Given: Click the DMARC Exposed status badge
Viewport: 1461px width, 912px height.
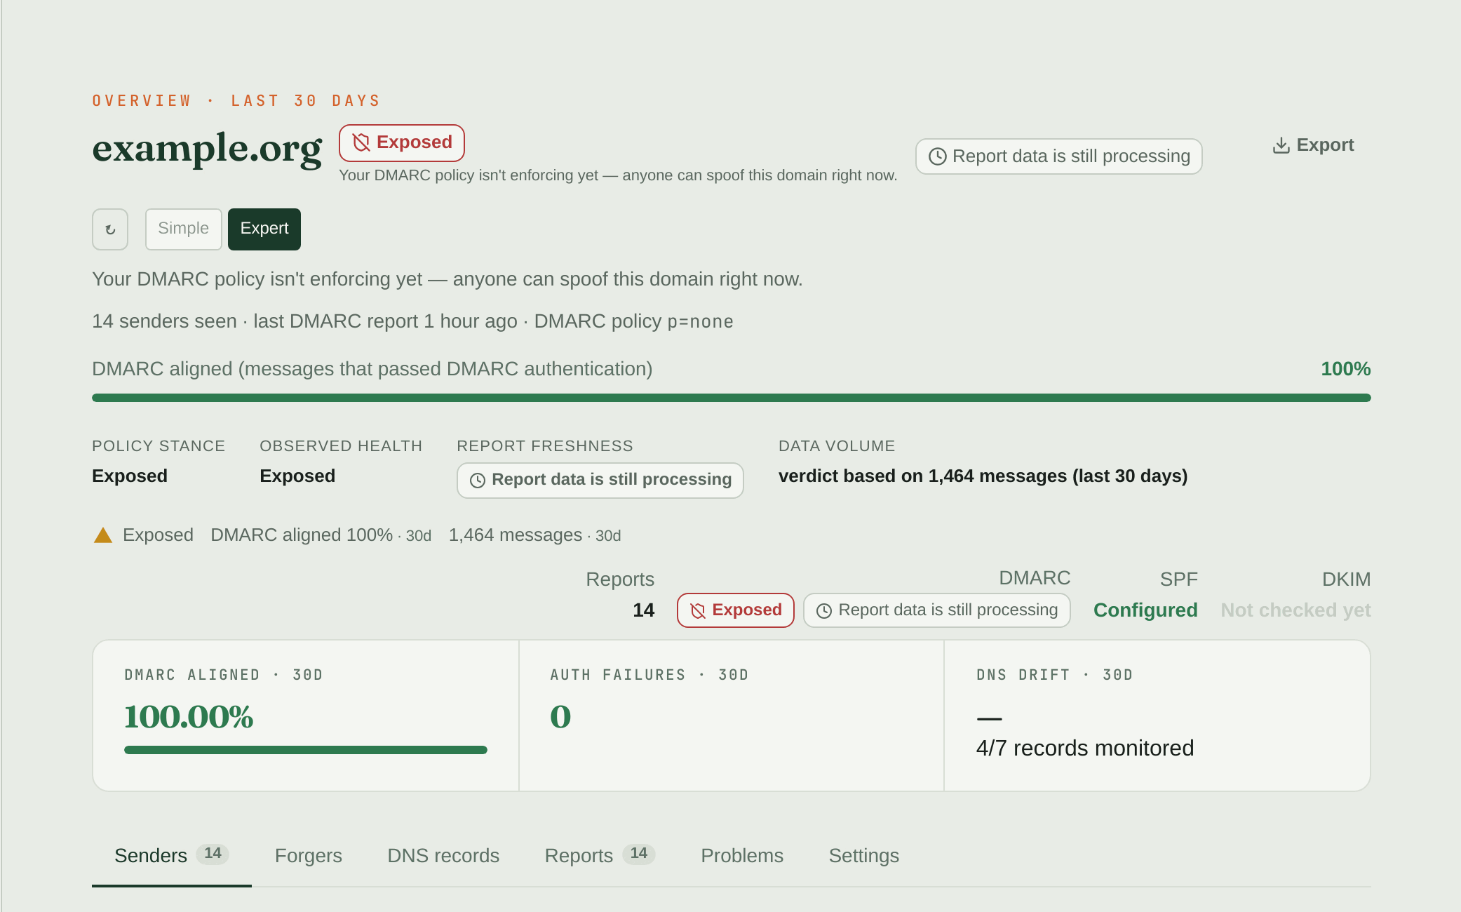Looking at the screenshot, I should pyautogui.click(x=736, y=610).
